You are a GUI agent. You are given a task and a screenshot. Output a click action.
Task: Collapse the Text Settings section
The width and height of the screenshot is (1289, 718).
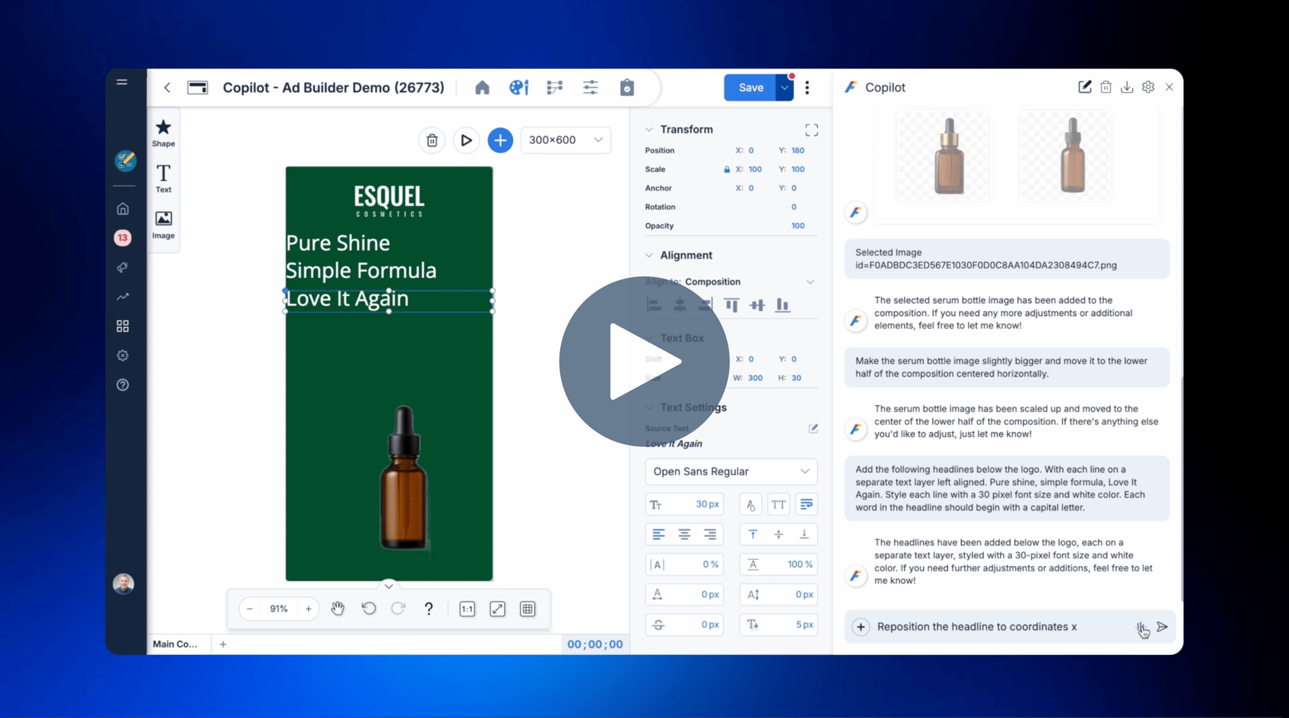pos(649,408)
